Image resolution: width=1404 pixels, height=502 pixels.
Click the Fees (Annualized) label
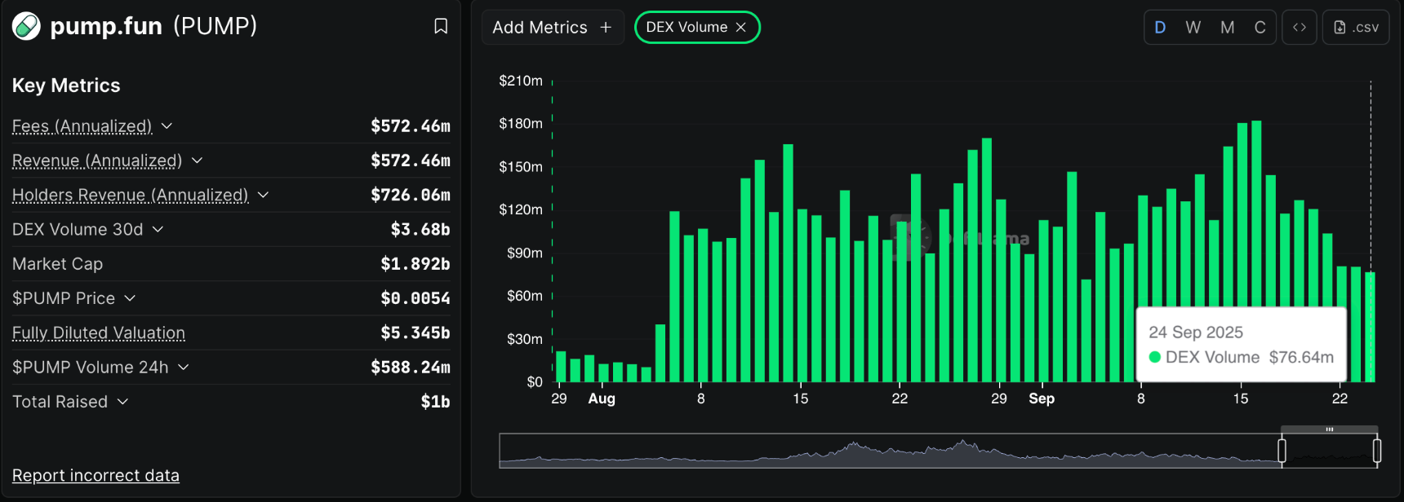coord(82,126)
